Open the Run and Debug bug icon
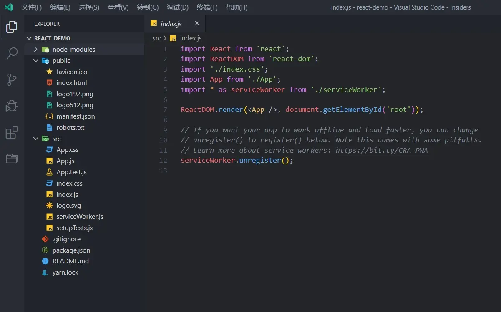Viewport: 501px width, 312px height. tap(12, 106)
